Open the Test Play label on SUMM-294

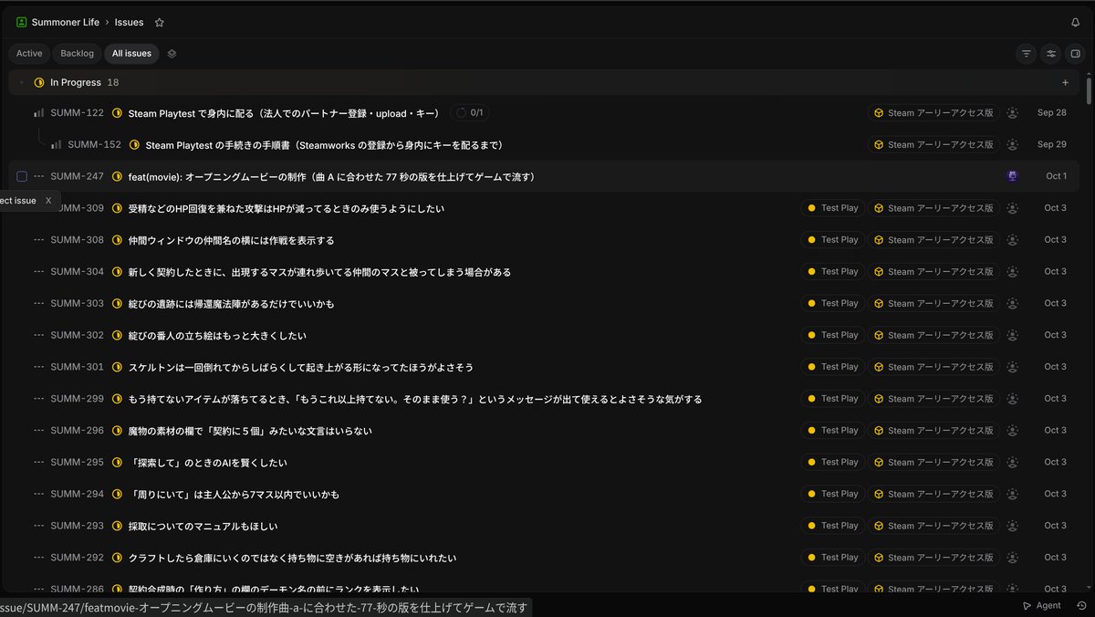click(832, 494)
